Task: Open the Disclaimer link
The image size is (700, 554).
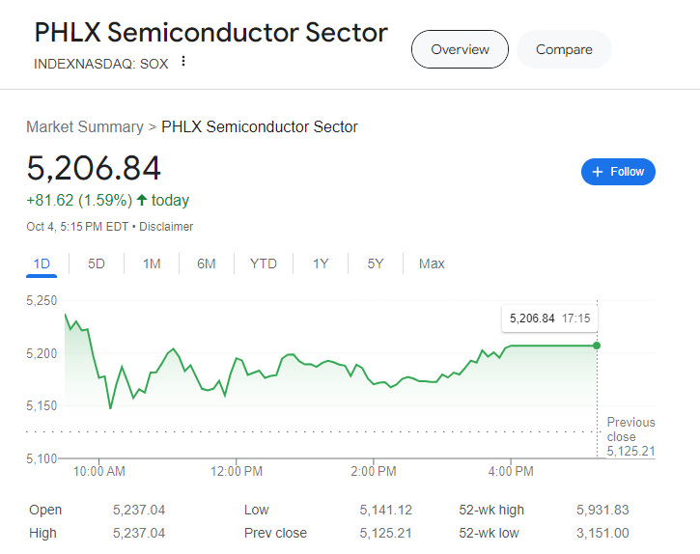Action: [166, 227]
